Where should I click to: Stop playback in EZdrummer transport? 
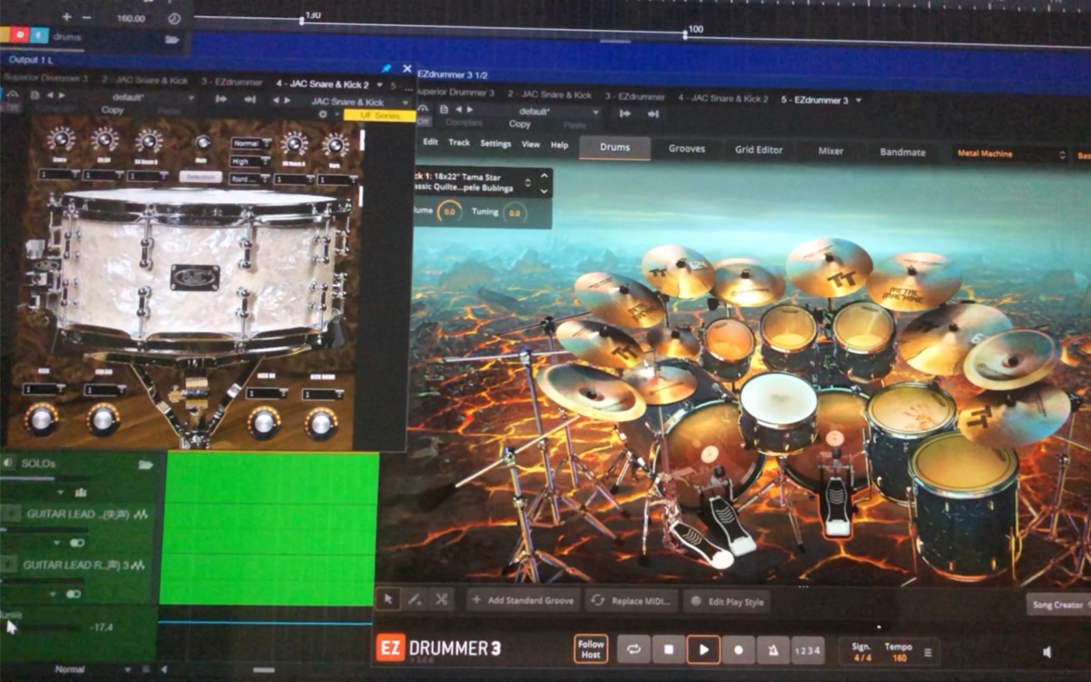click(668, 649)
